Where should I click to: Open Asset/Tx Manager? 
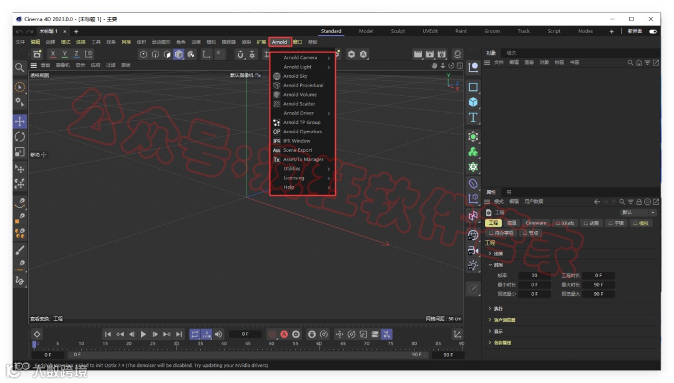303,159
